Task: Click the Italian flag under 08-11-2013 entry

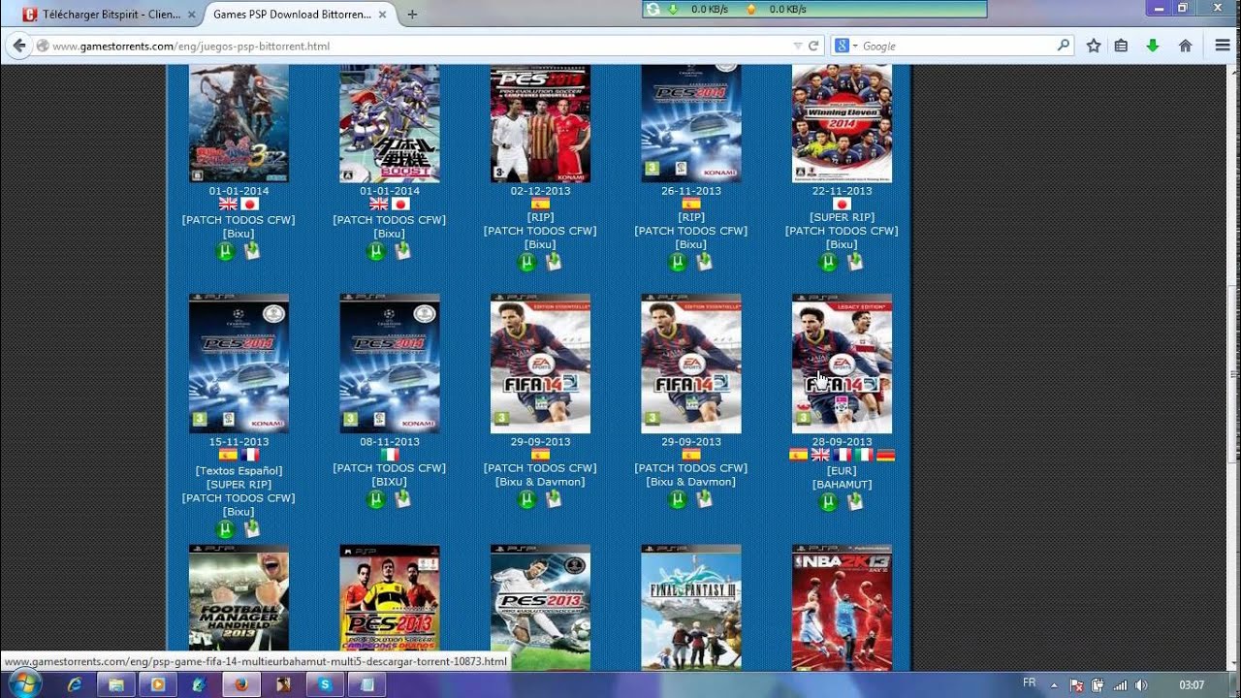Action: tap(390, 455)
